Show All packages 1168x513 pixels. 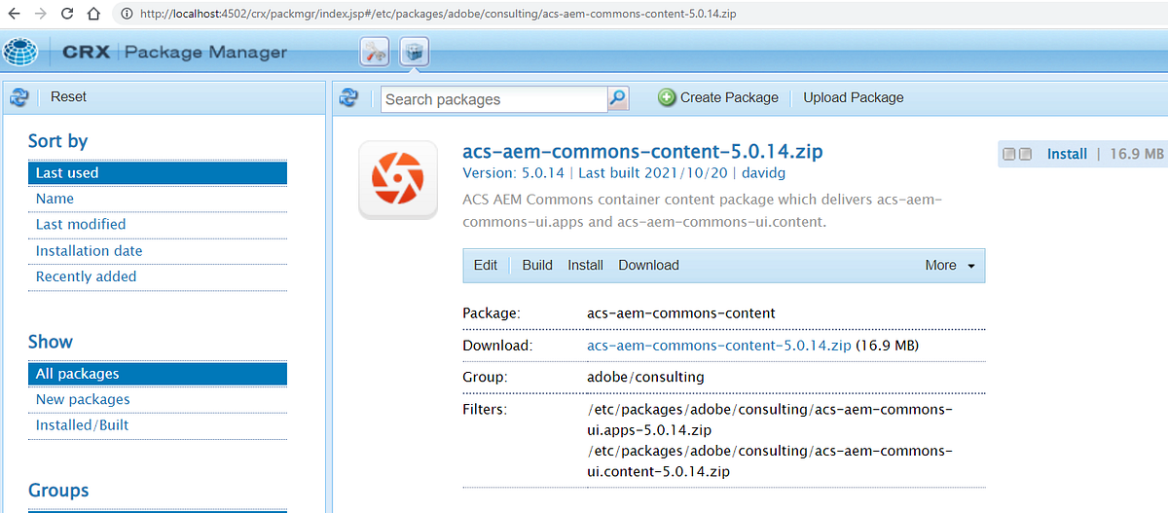pos(158,374)
